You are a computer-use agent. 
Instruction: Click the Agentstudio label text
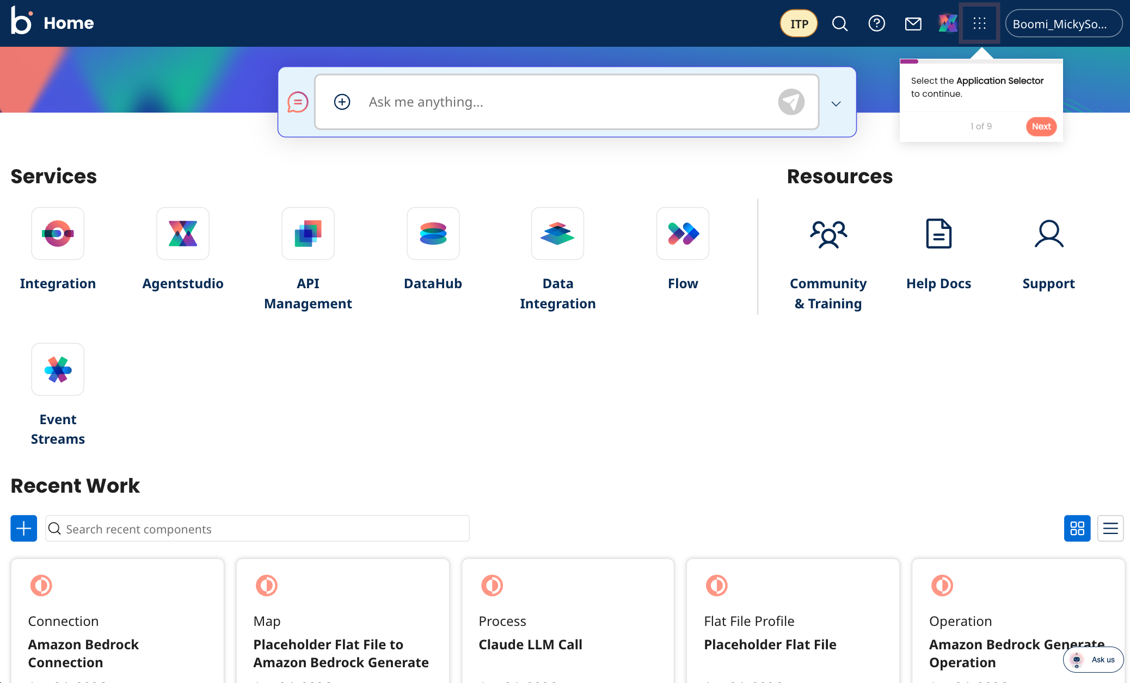coord(183,283)
